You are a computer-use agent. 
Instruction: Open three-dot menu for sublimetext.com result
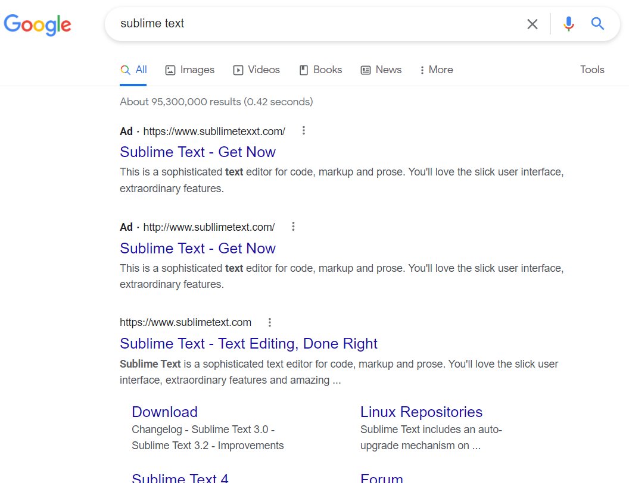270,322
